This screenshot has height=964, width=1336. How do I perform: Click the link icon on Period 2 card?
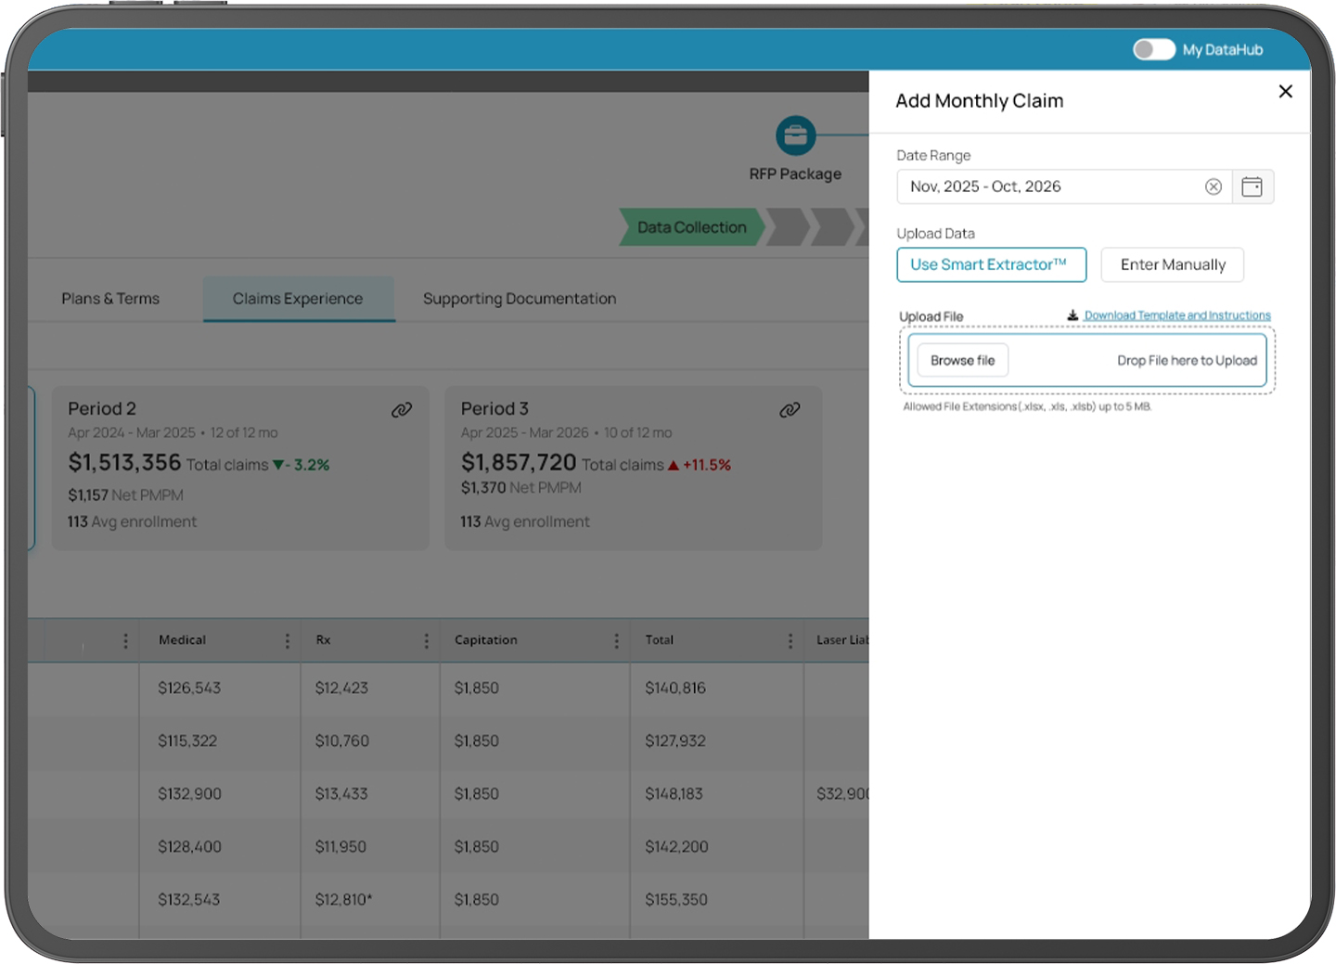[401, 410]
